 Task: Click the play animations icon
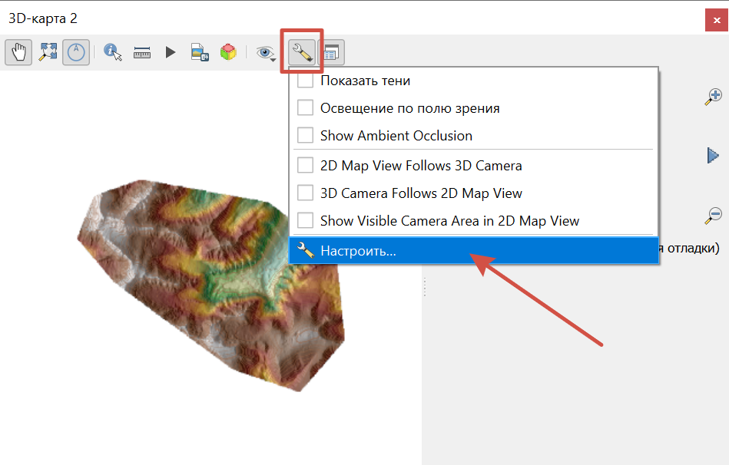(171, 52)
